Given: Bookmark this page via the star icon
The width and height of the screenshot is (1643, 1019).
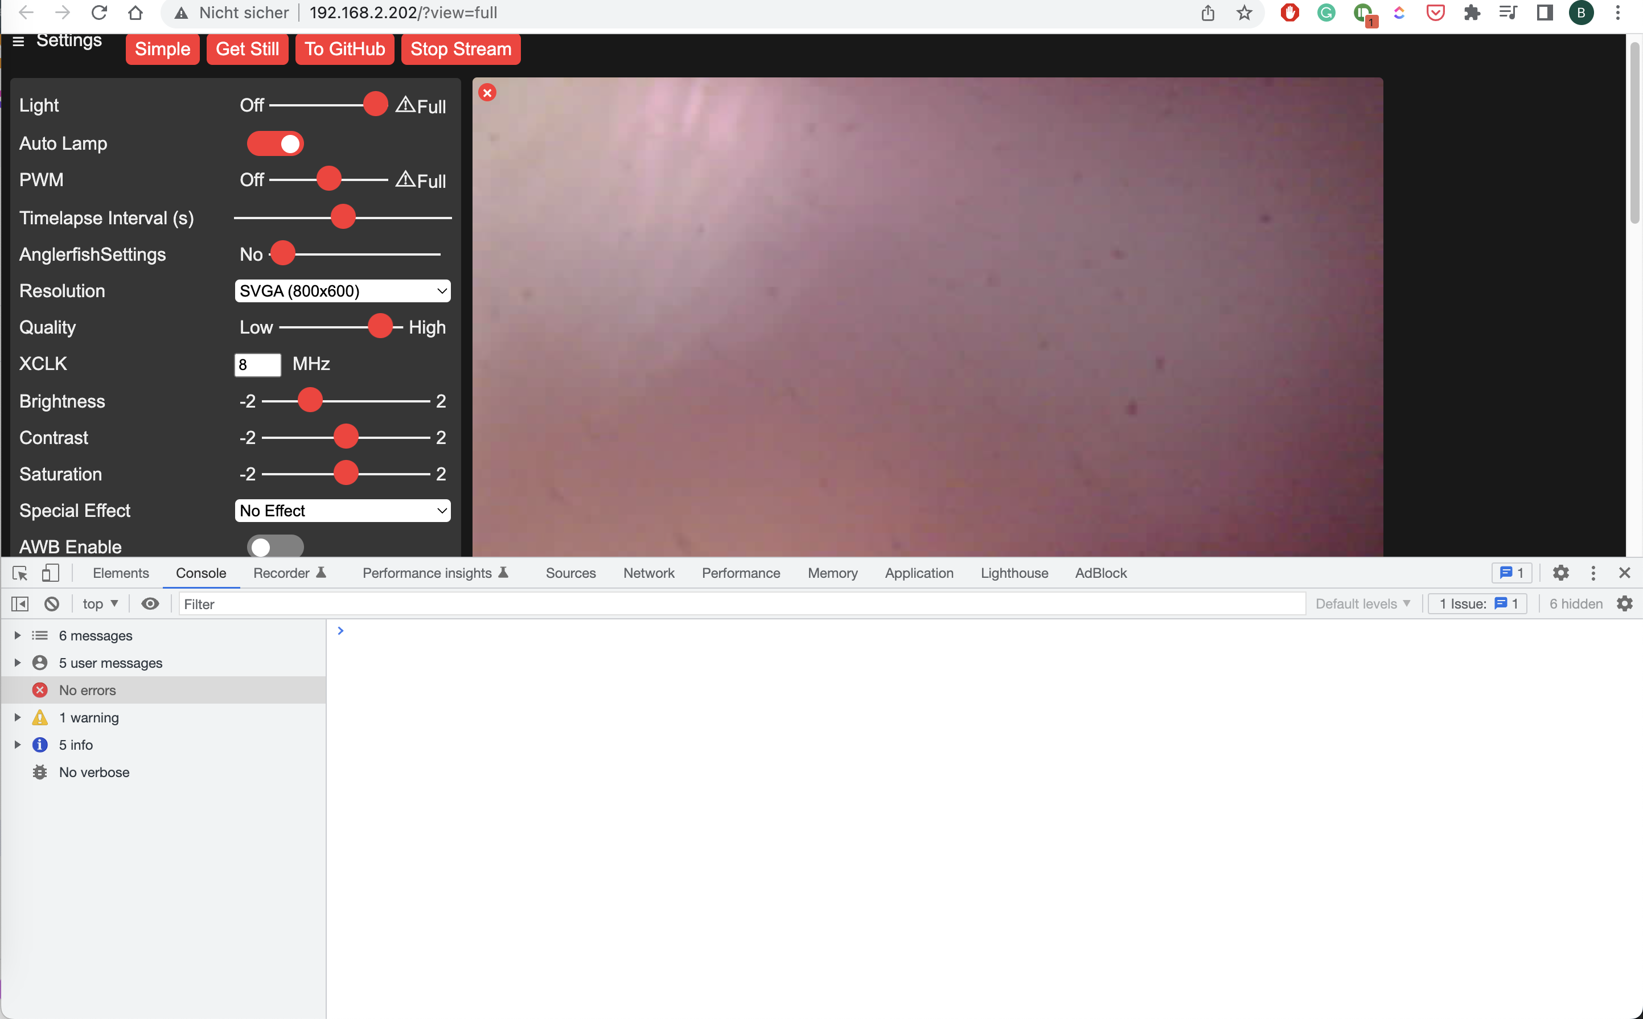Looking at the screenshot, I should 1244,13.
